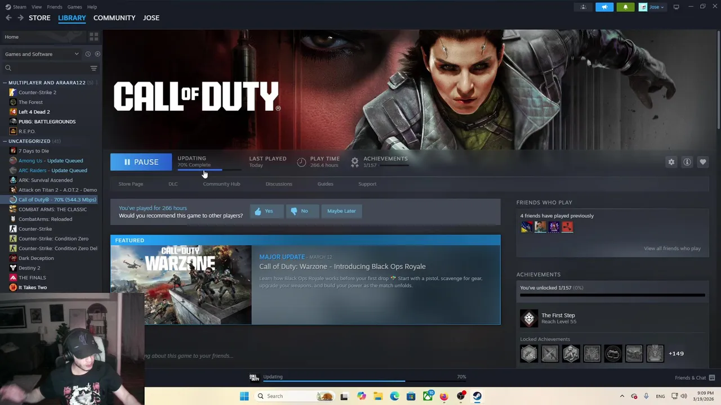Switch to library grid view icon
Viewport: 721px width, 405px height.
(94, 37)
